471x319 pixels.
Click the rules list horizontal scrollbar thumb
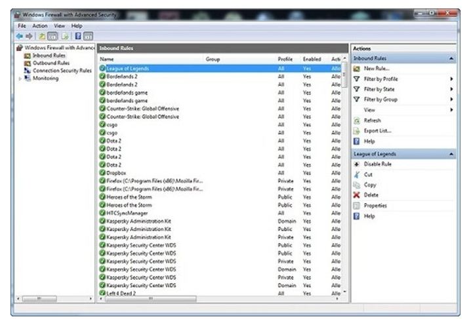click(150, 299)
